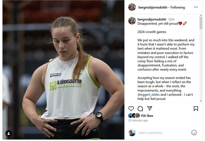
Task: Click the caption author's avatar
Action: pyautogui.click(x=132, y=21)
